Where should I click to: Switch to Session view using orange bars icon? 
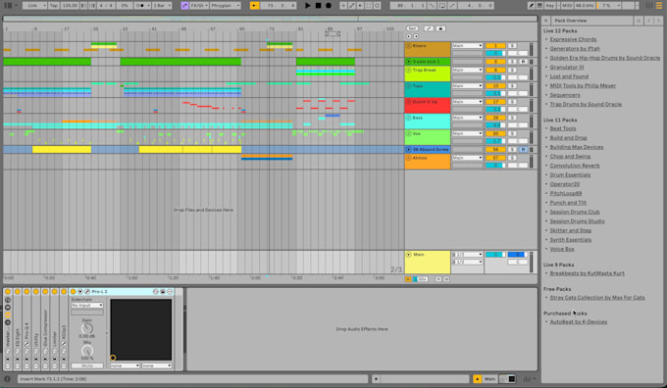click(x=659, y=6)
